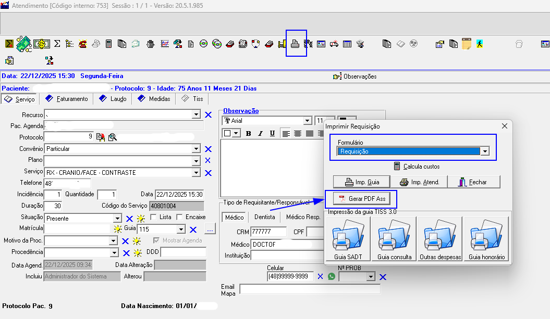This screenshot has height=319, width=550.
Task: Expand the Formulário dropdown
Action: (x=485, y=151)
